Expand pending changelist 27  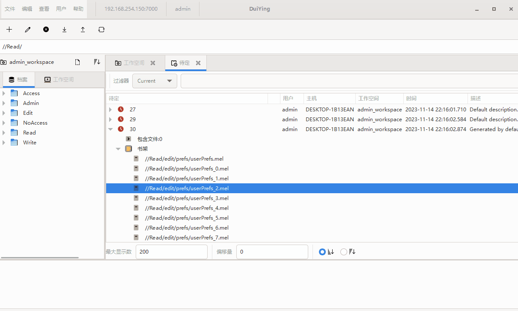point(110,110)
